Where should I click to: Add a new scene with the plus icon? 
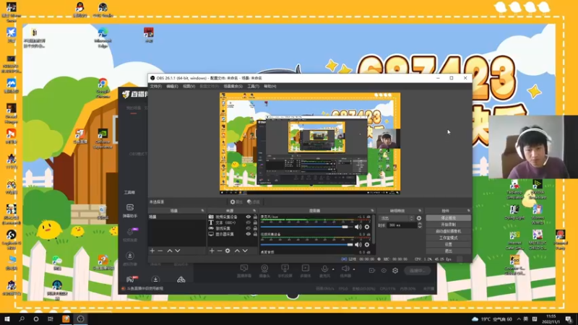(x=152, y=251)
